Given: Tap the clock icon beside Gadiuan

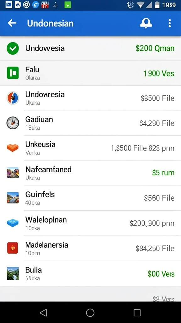Looking at the screenshot, I should coord(13,123).
